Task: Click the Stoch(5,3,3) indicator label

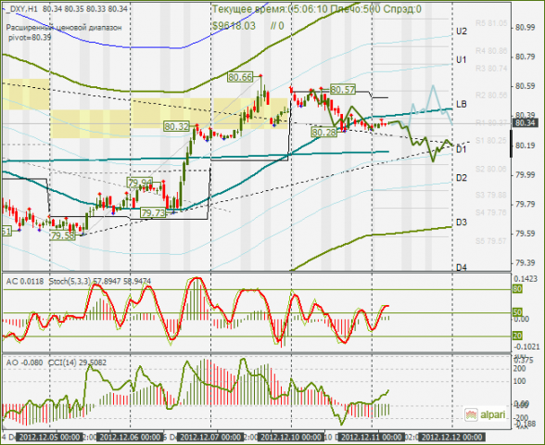Action: click(x=69, y=281)
